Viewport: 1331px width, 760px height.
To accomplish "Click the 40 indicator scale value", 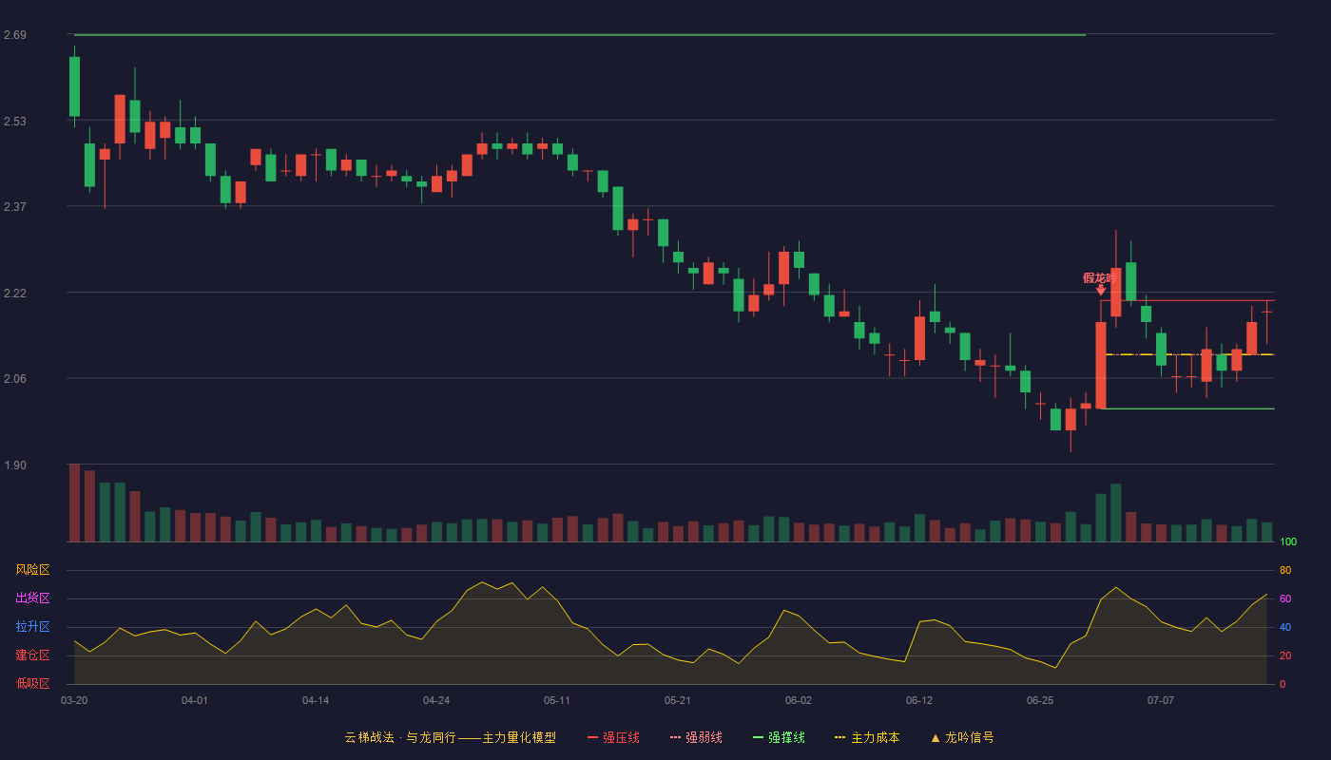I will click(1285, 628).
